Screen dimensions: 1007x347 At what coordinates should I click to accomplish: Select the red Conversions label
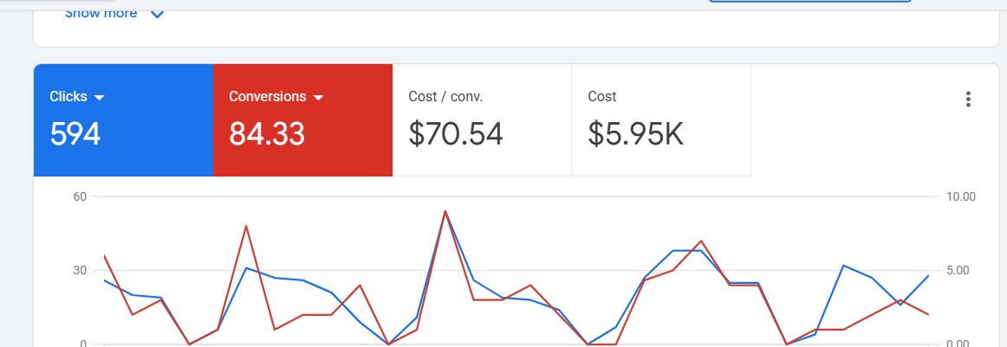click(x=267, y=97)
